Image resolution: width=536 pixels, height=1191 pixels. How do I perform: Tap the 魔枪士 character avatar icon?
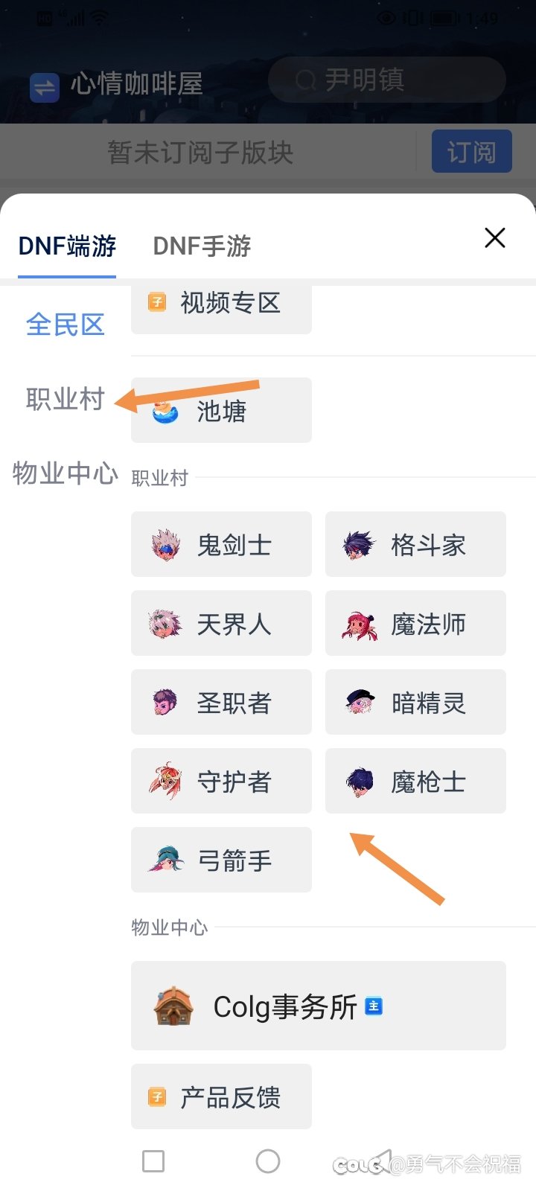359,782
